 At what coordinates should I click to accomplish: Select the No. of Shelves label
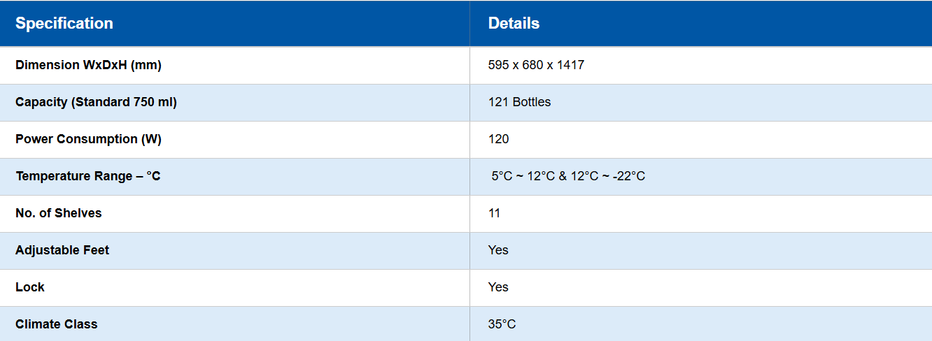pos(59,213)
